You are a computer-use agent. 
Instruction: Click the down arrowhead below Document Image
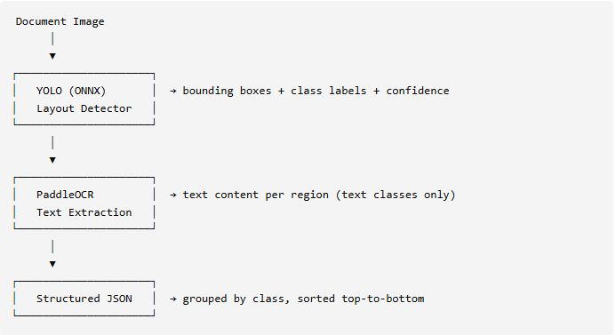52,56
